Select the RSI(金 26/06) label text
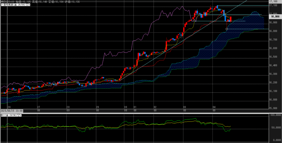 pyautogui.click(x=9, y=116)
